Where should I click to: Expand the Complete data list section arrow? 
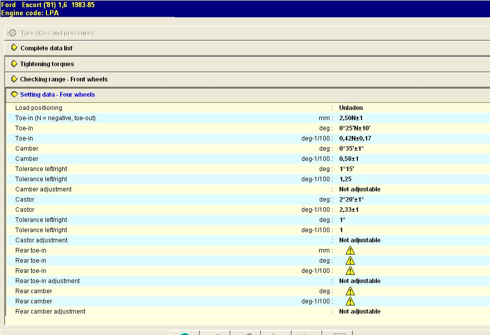[x=14, y=47]
